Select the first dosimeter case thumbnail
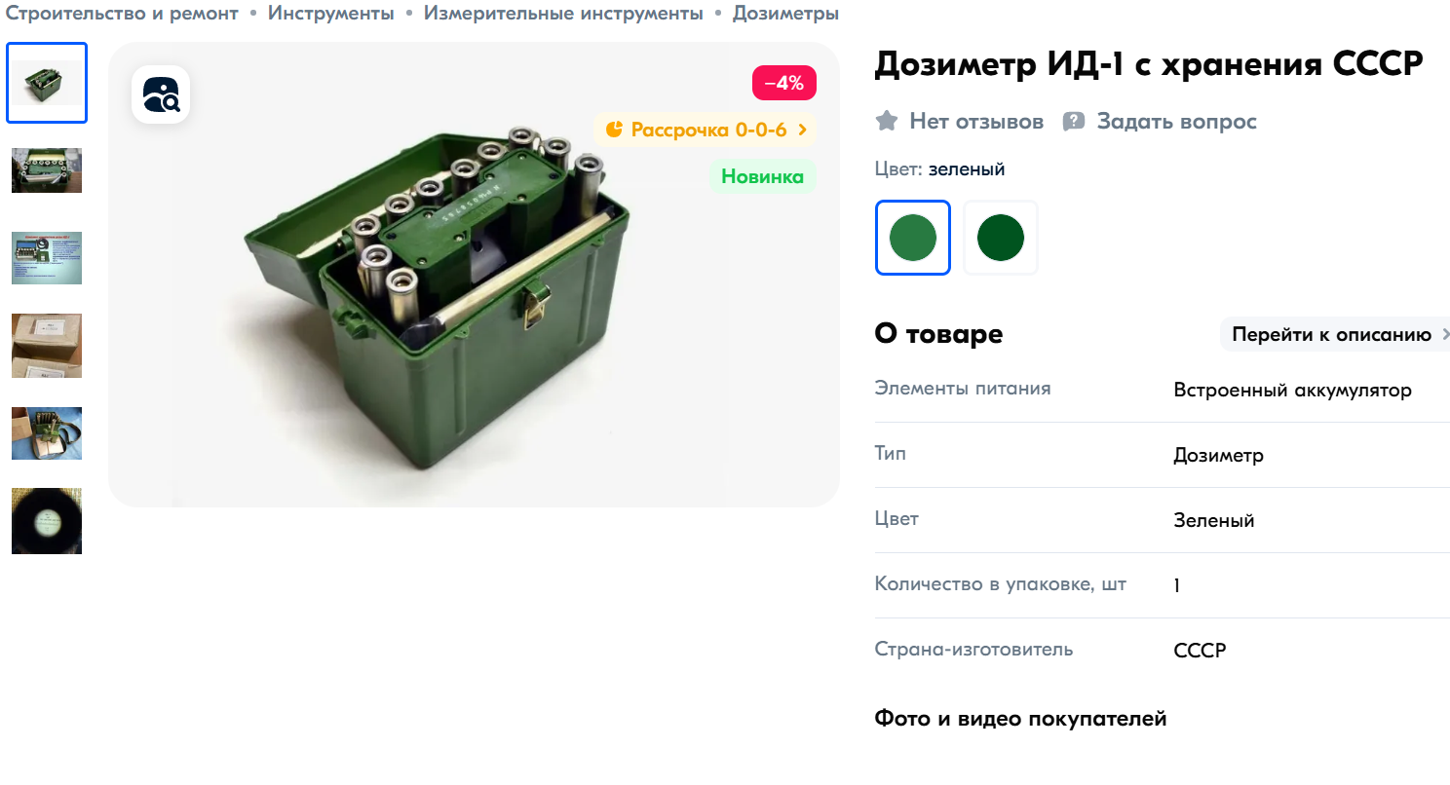 pos(47,83)
